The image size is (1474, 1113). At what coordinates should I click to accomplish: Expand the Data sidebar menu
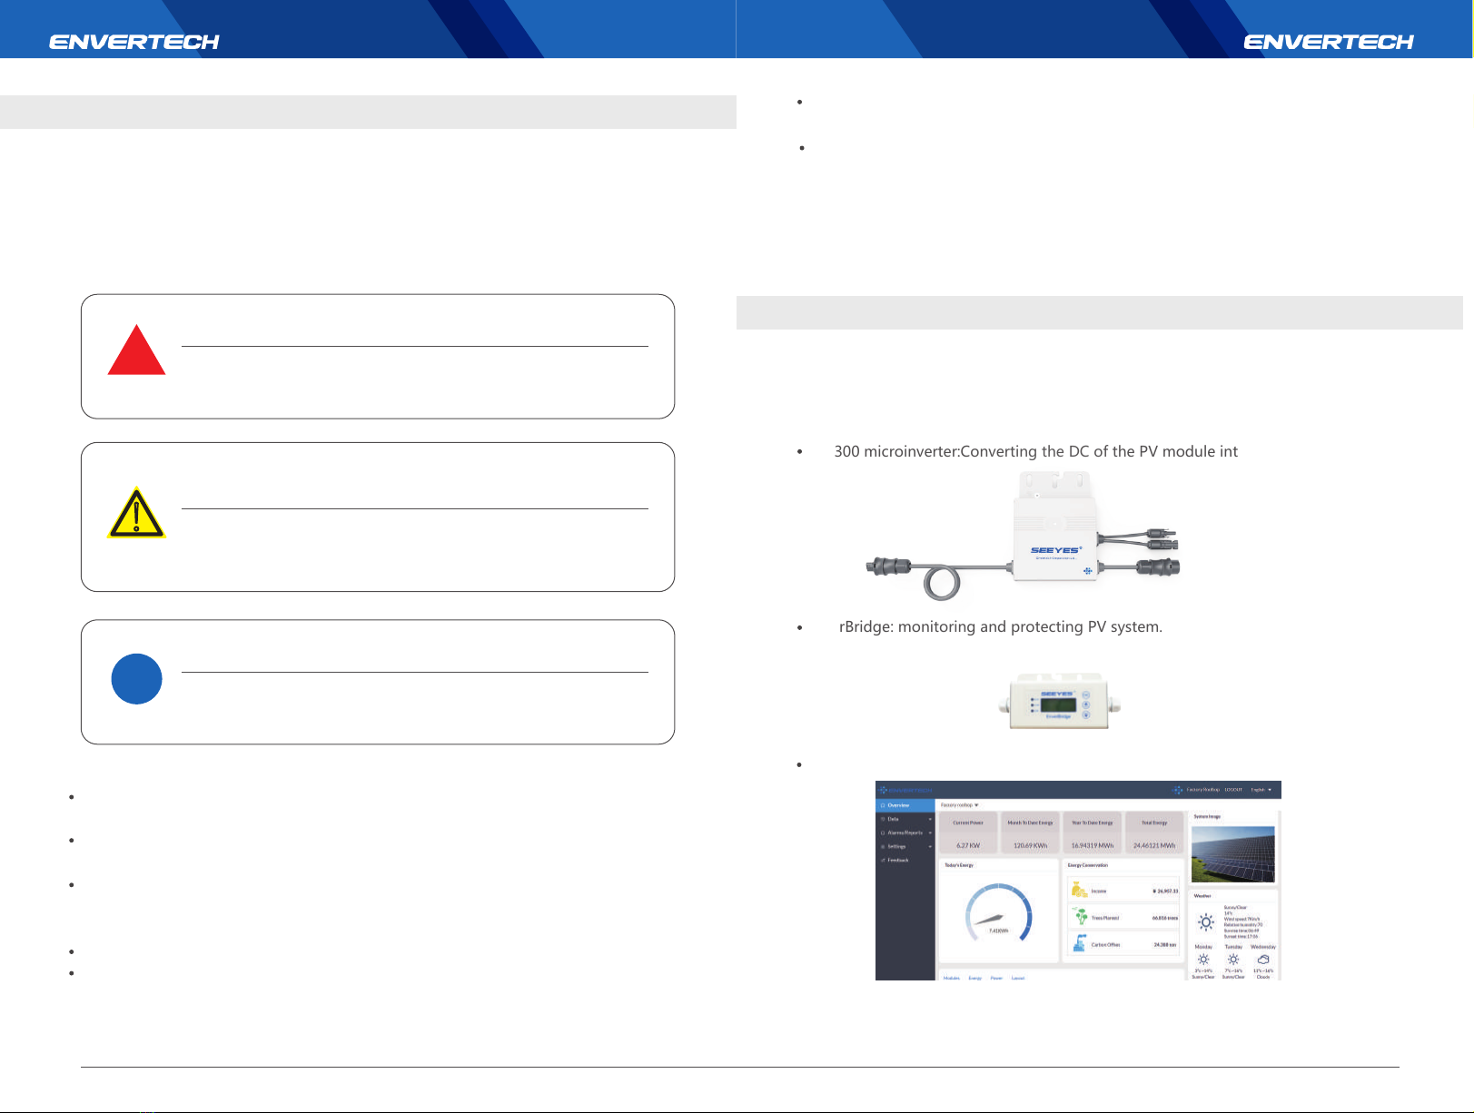click(905, 819)
